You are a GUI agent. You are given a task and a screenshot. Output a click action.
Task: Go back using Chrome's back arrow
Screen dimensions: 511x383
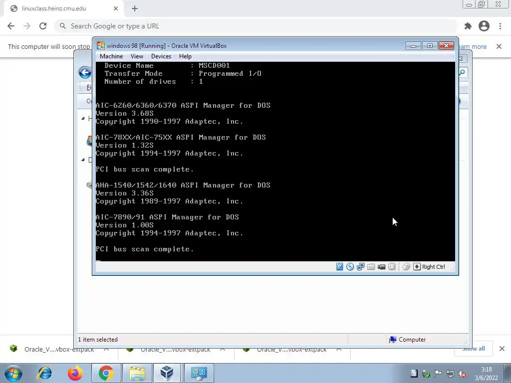(11, 26)
